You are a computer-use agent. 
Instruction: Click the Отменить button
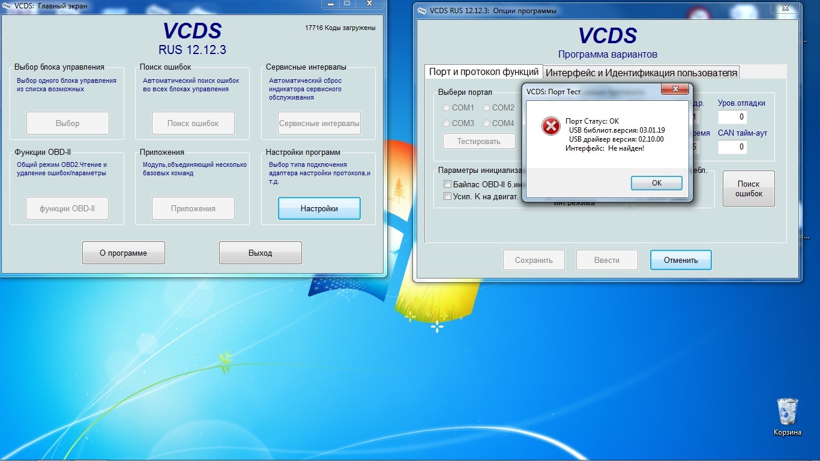(x=681, y=260)
